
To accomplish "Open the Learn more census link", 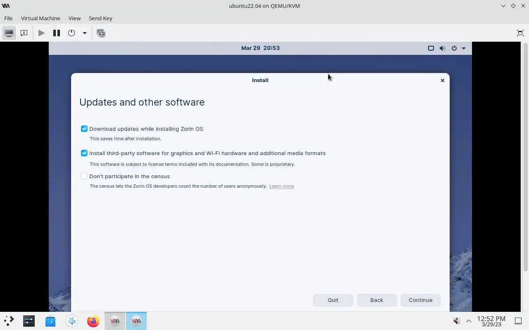I will coord(281,186).
